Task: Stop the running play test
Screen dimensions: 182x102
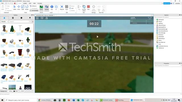Action: (88, 8)
